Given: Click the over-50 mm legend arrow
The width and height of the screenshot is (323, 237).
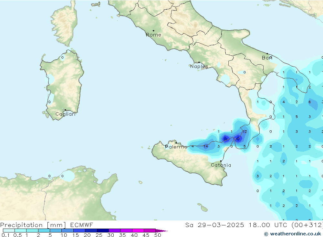Looking at the screenshot, I should pyautogui.click(x=162, y=231).
